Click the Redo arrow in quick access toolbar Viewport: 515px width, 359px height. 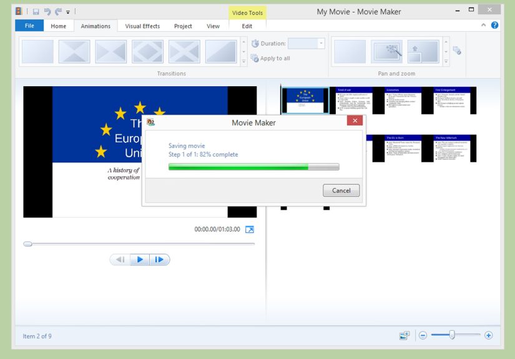point(59,12)
